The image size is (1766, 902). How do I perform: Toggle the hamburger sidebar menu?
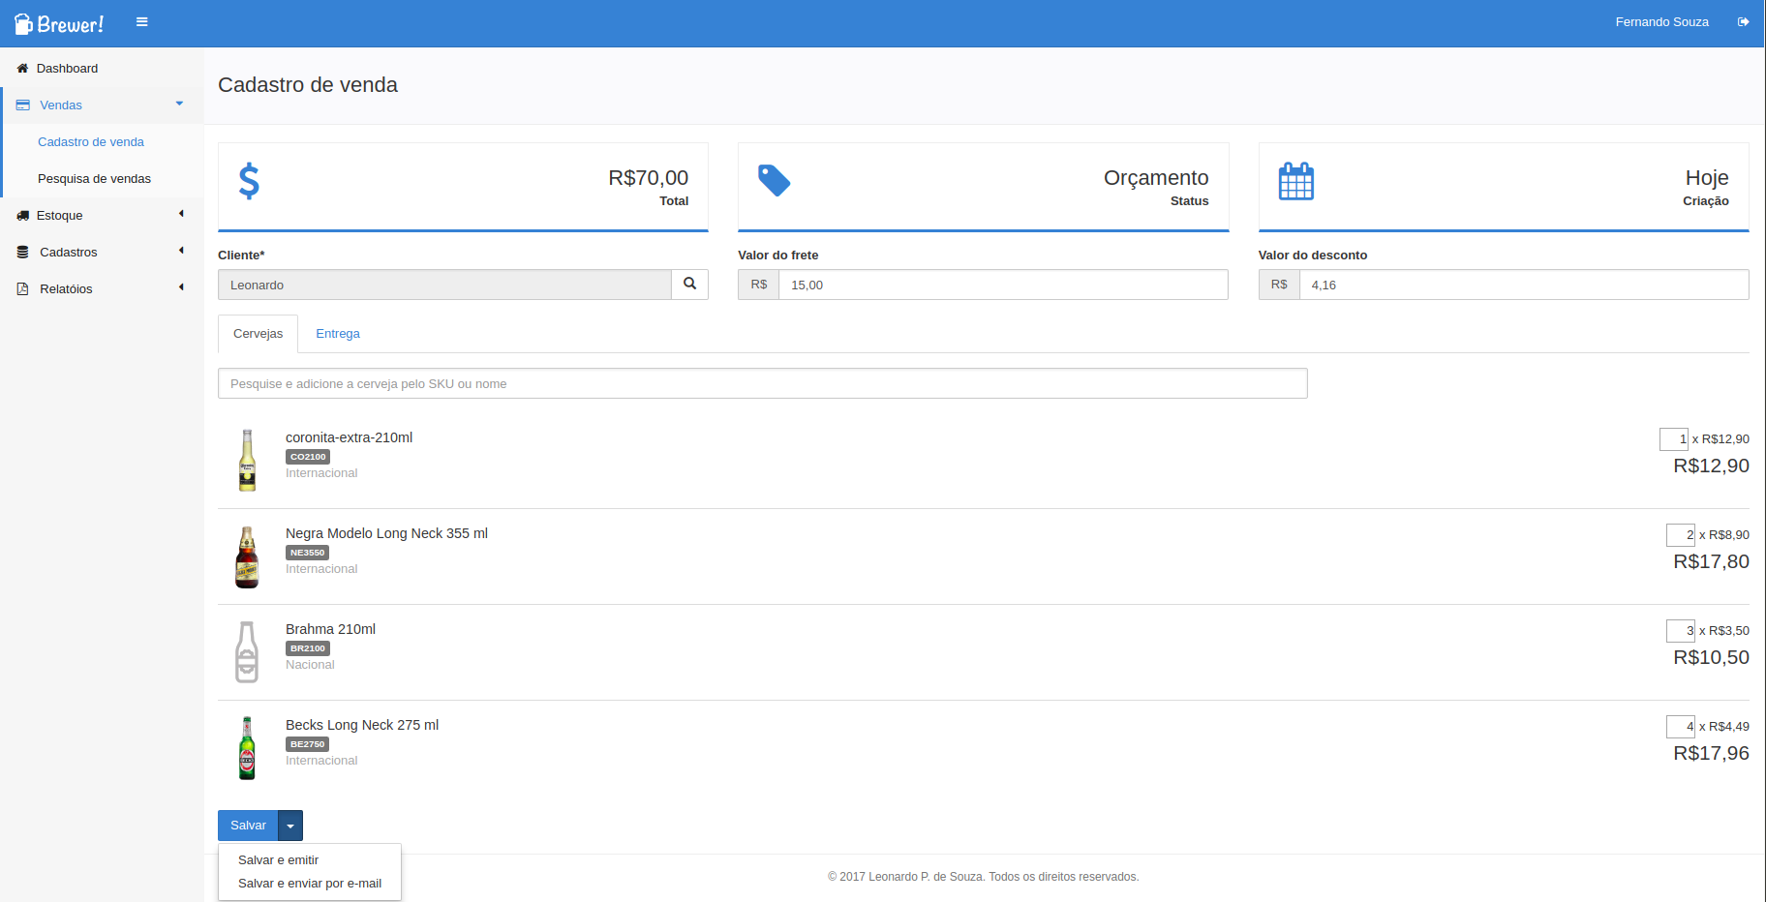[142, 21]
